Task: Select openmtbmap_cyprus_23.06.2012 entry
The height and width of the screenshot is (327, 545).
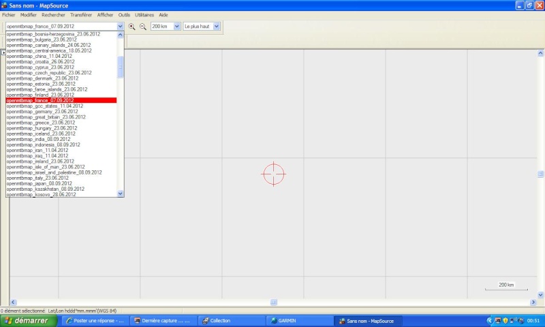Action: tap(61, 67)
